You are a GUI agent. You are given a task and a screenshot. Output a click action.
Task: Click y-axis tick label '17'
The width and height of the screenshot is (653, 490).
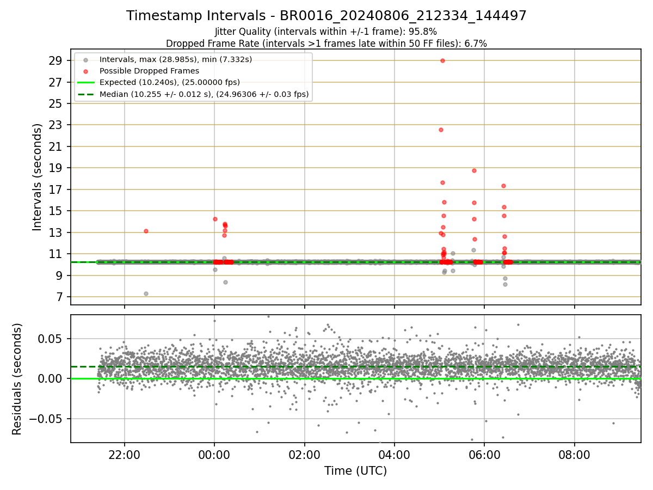coord(56,189)
